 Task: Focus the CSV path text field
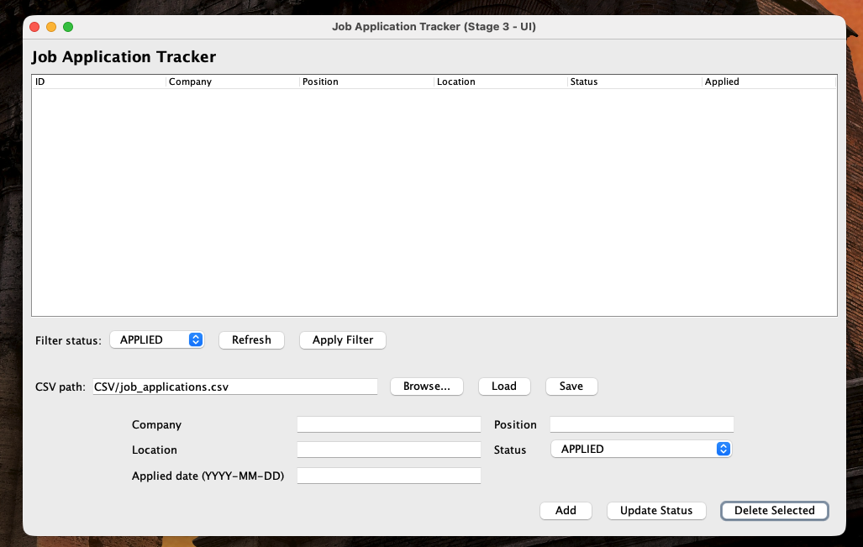point(234,387)
